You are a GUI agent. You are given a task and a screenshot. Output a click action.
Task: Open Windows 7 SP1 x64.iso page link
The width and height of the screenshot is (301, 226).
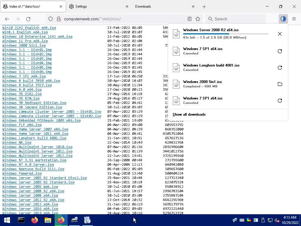tap(24, 76)
